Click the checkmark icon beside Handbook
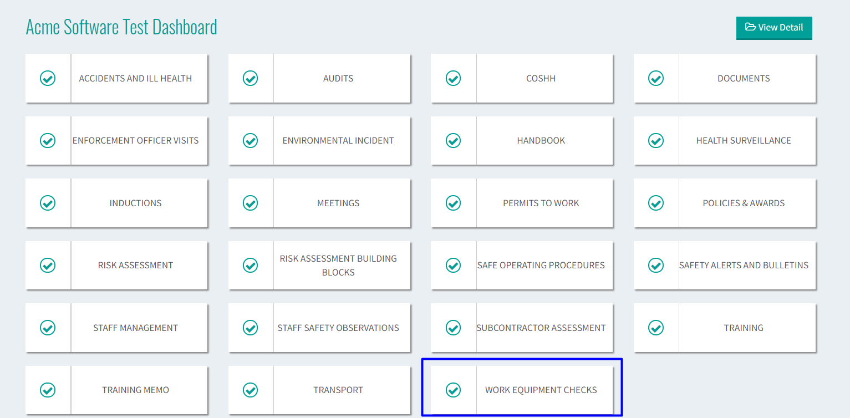 pyautogui.click(x=454, y=141)
